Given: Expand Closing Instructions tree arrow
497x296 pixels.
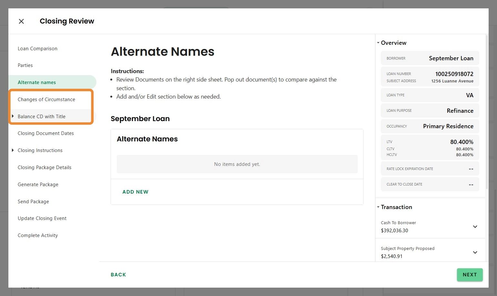Looking at the screenshot, I should point(13,150).
